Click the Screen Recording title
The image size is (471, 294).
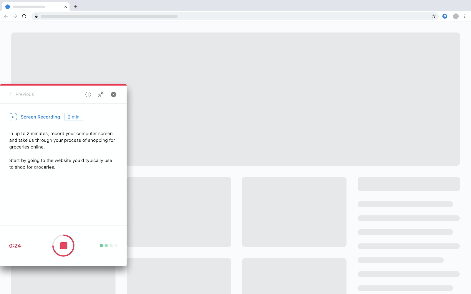pos(40,117)
